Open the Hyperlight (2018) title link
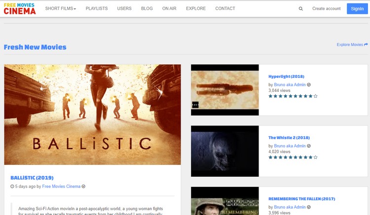 pyautogui.click(x=286, y=77)
